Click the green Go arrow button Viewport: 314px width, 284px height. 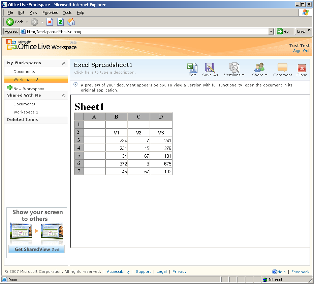point(279,31)
